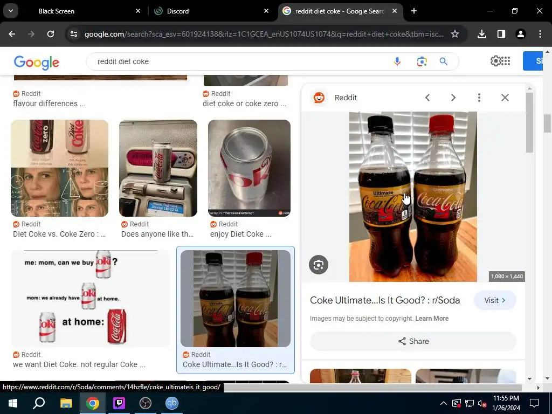This screenshot has width=552, height=414.
Task: Click 'Does anyone like th...' result title
Action: (x=157, y=234)
